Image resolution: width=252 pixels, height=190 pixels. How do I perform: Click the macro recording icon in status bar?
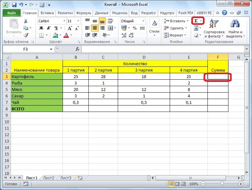[25, 184]
